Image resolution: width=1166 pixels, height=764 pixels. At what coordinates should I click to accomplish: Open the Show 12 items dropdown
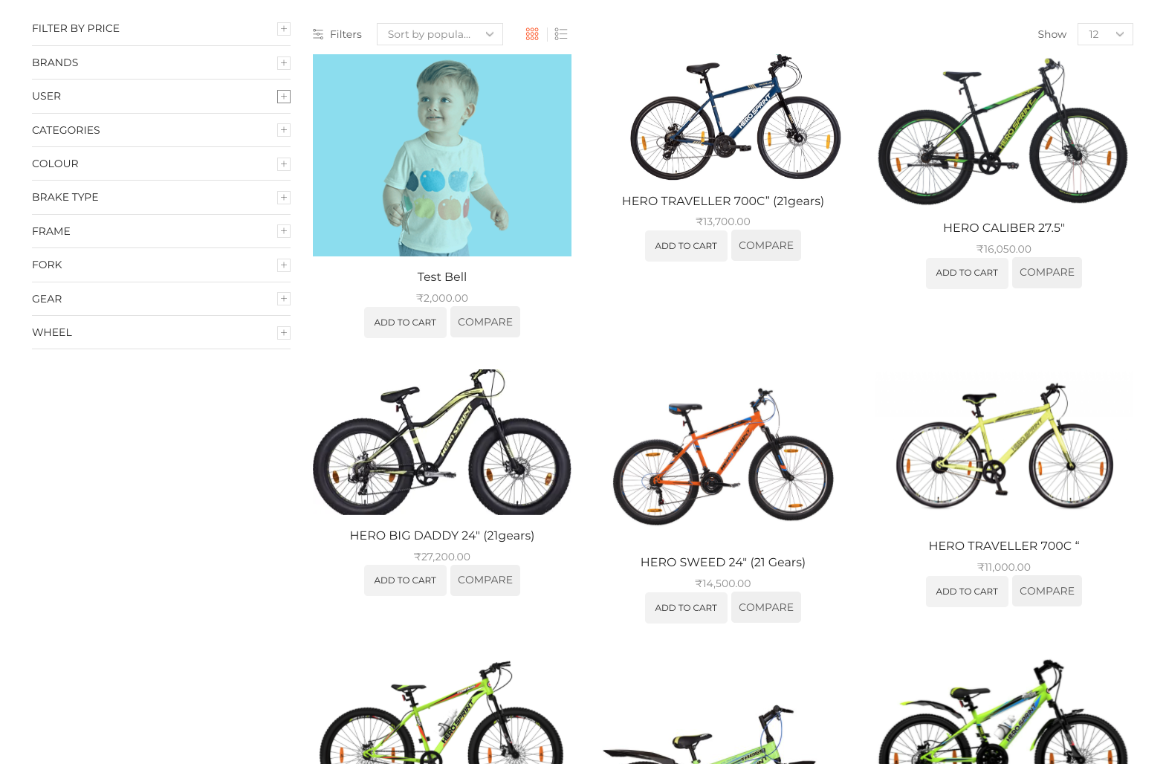click(1105, 34)
